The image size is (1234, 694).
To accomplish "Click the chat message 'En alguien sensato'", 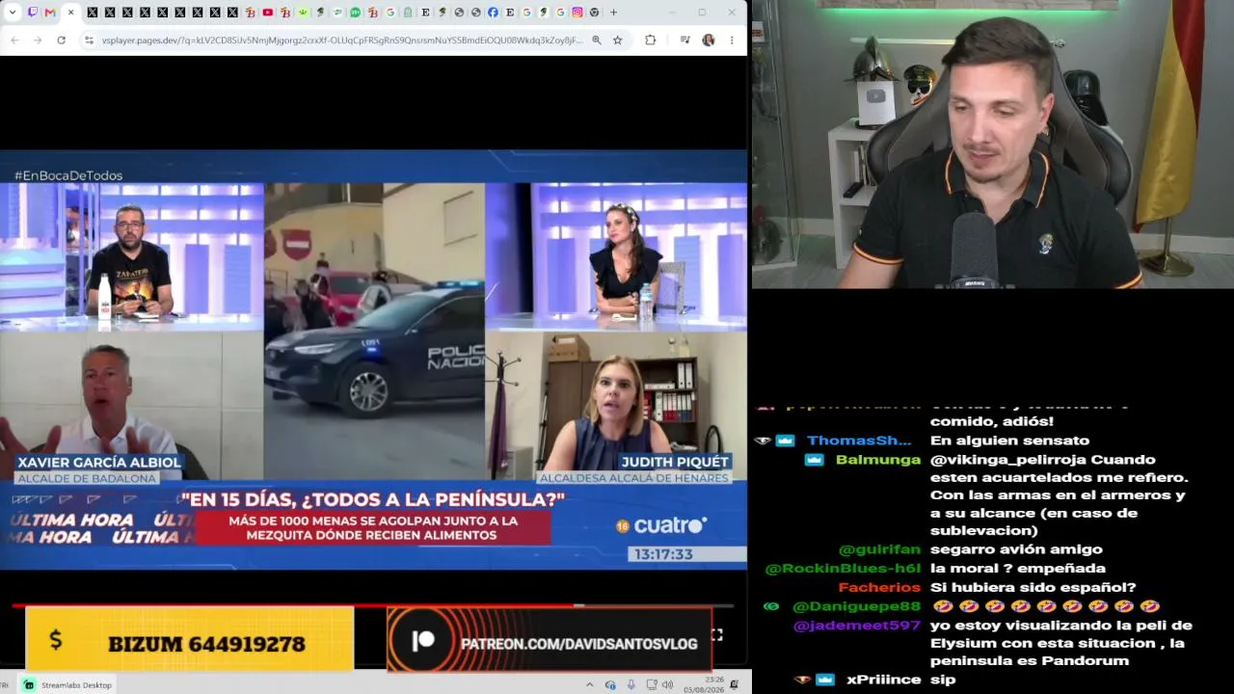I will (x=1009, y=440).
